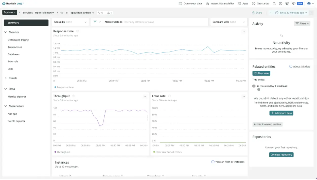Open the Group by dropdown
The width and height of the screenshot is (317, 180).
coord(70,22)
